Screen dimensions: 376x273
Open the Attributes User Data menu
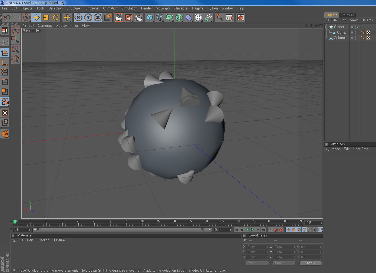point(361,149)
